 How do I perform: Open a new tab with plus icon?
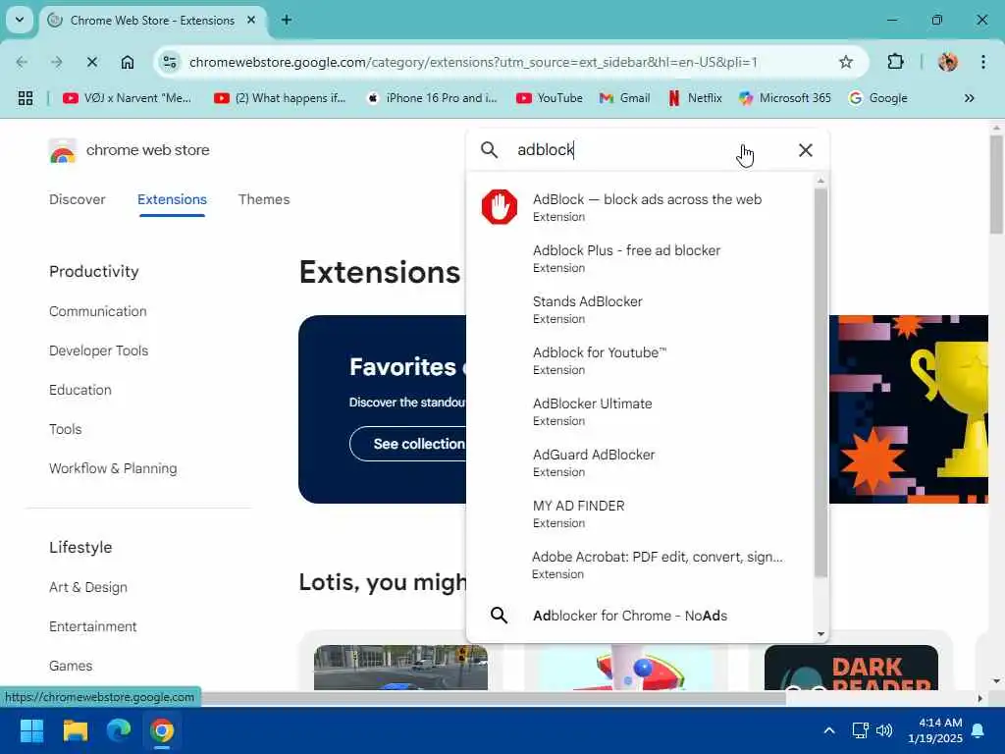(287, 20)
